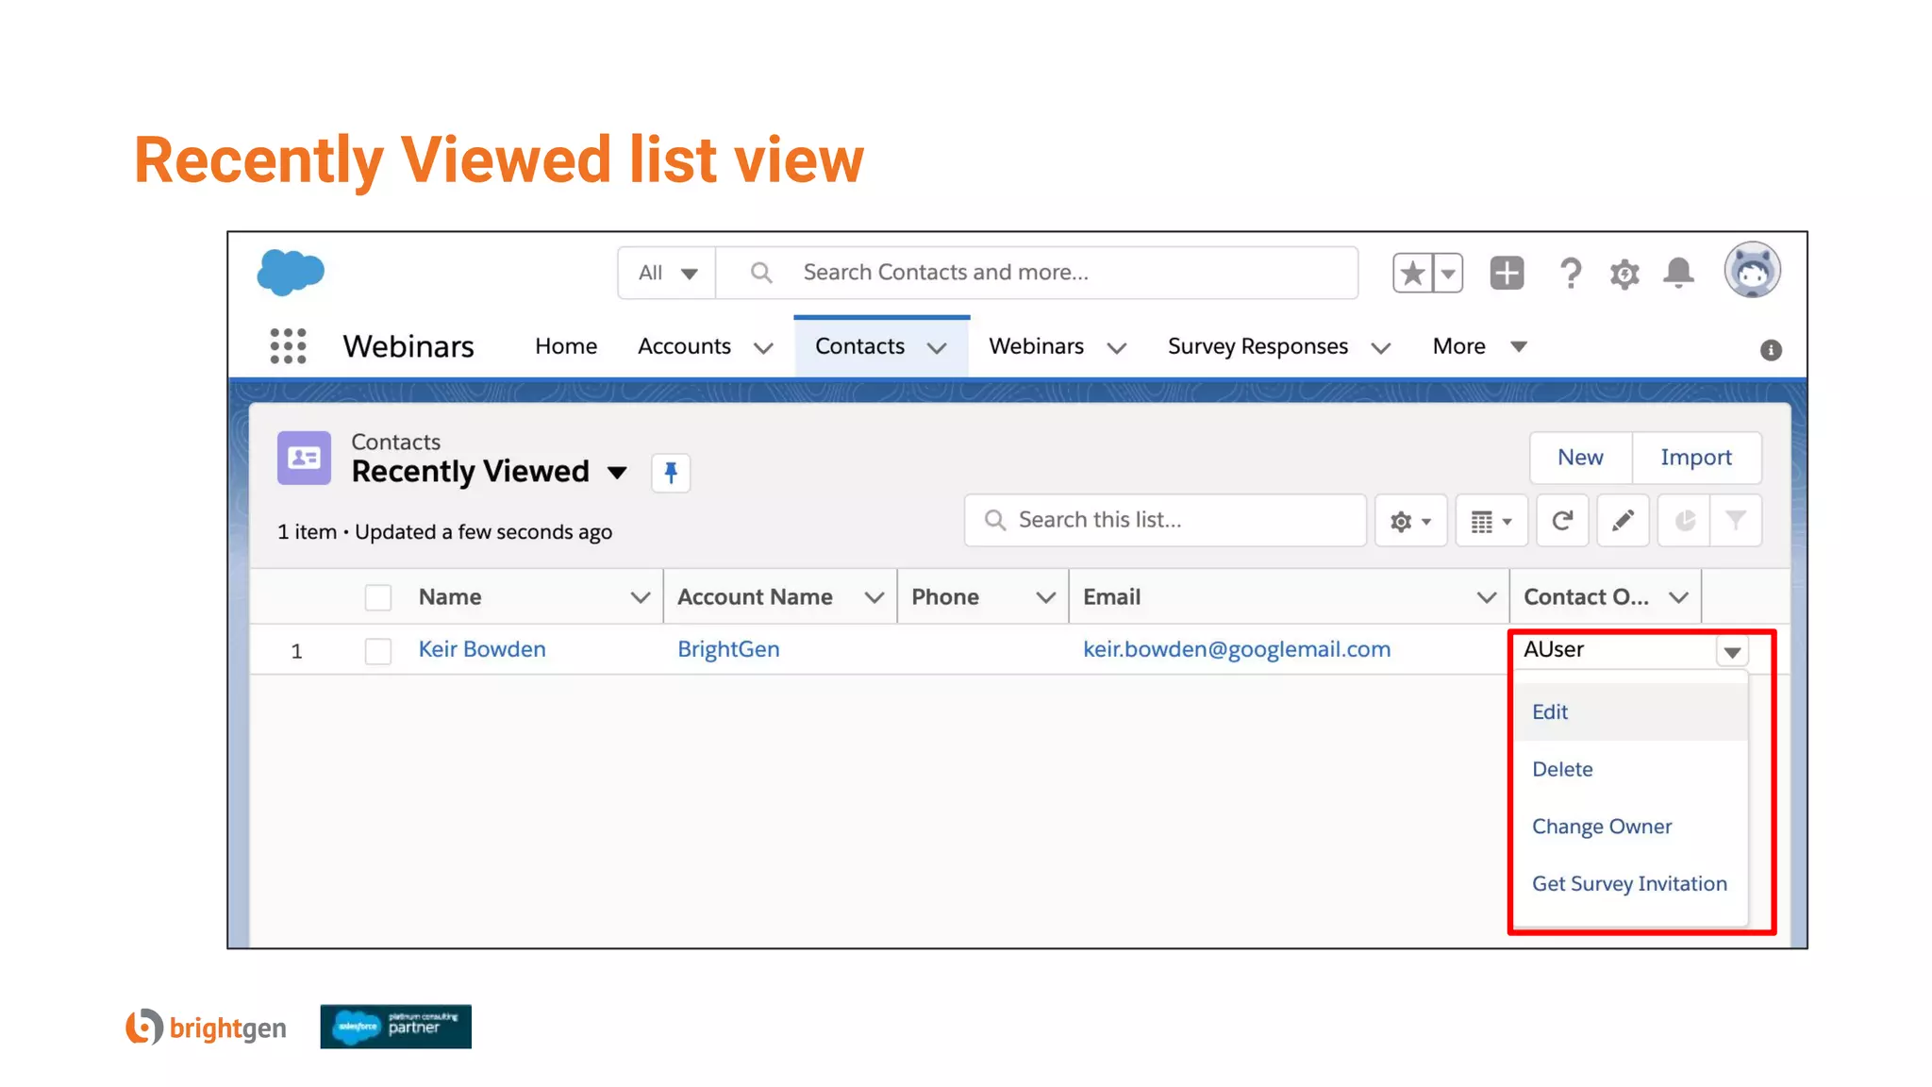
Task: Open the Webinars tab
Action: tap(1036, 346)
